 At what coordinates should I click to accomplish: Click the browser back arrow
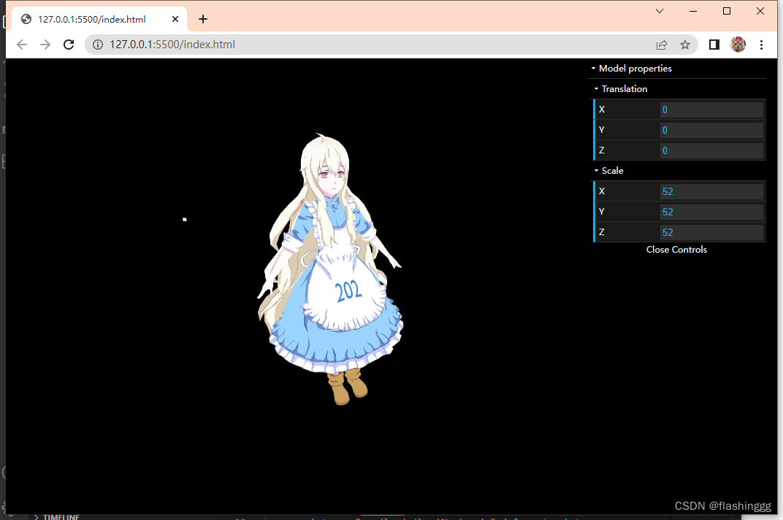click(x=21, y=45)
